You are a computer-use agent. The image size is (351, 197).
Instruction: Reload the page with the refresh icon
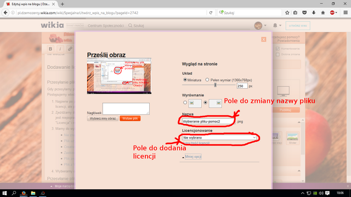coord(211,13)
